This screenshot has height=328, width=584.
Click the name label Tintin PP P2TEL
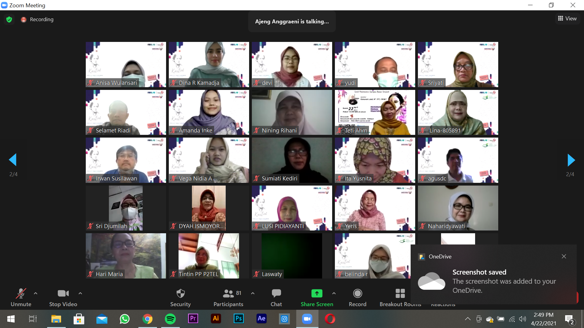[198, 274]
